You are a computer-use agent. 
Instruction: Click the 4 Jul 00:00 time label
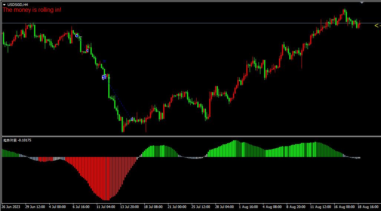(58, 207)
